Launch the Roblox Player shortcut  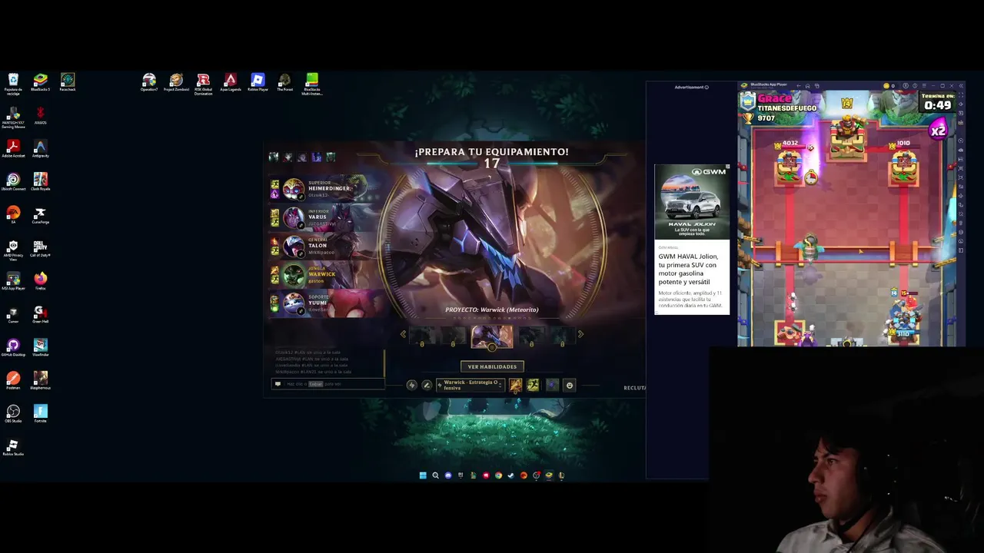pos(258,82)
